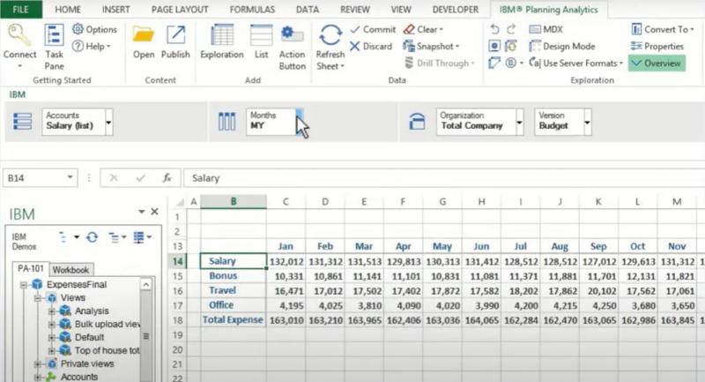Switch to the HOME tab
The width and height of the screenshot is (705, 382).
[68, 10]
